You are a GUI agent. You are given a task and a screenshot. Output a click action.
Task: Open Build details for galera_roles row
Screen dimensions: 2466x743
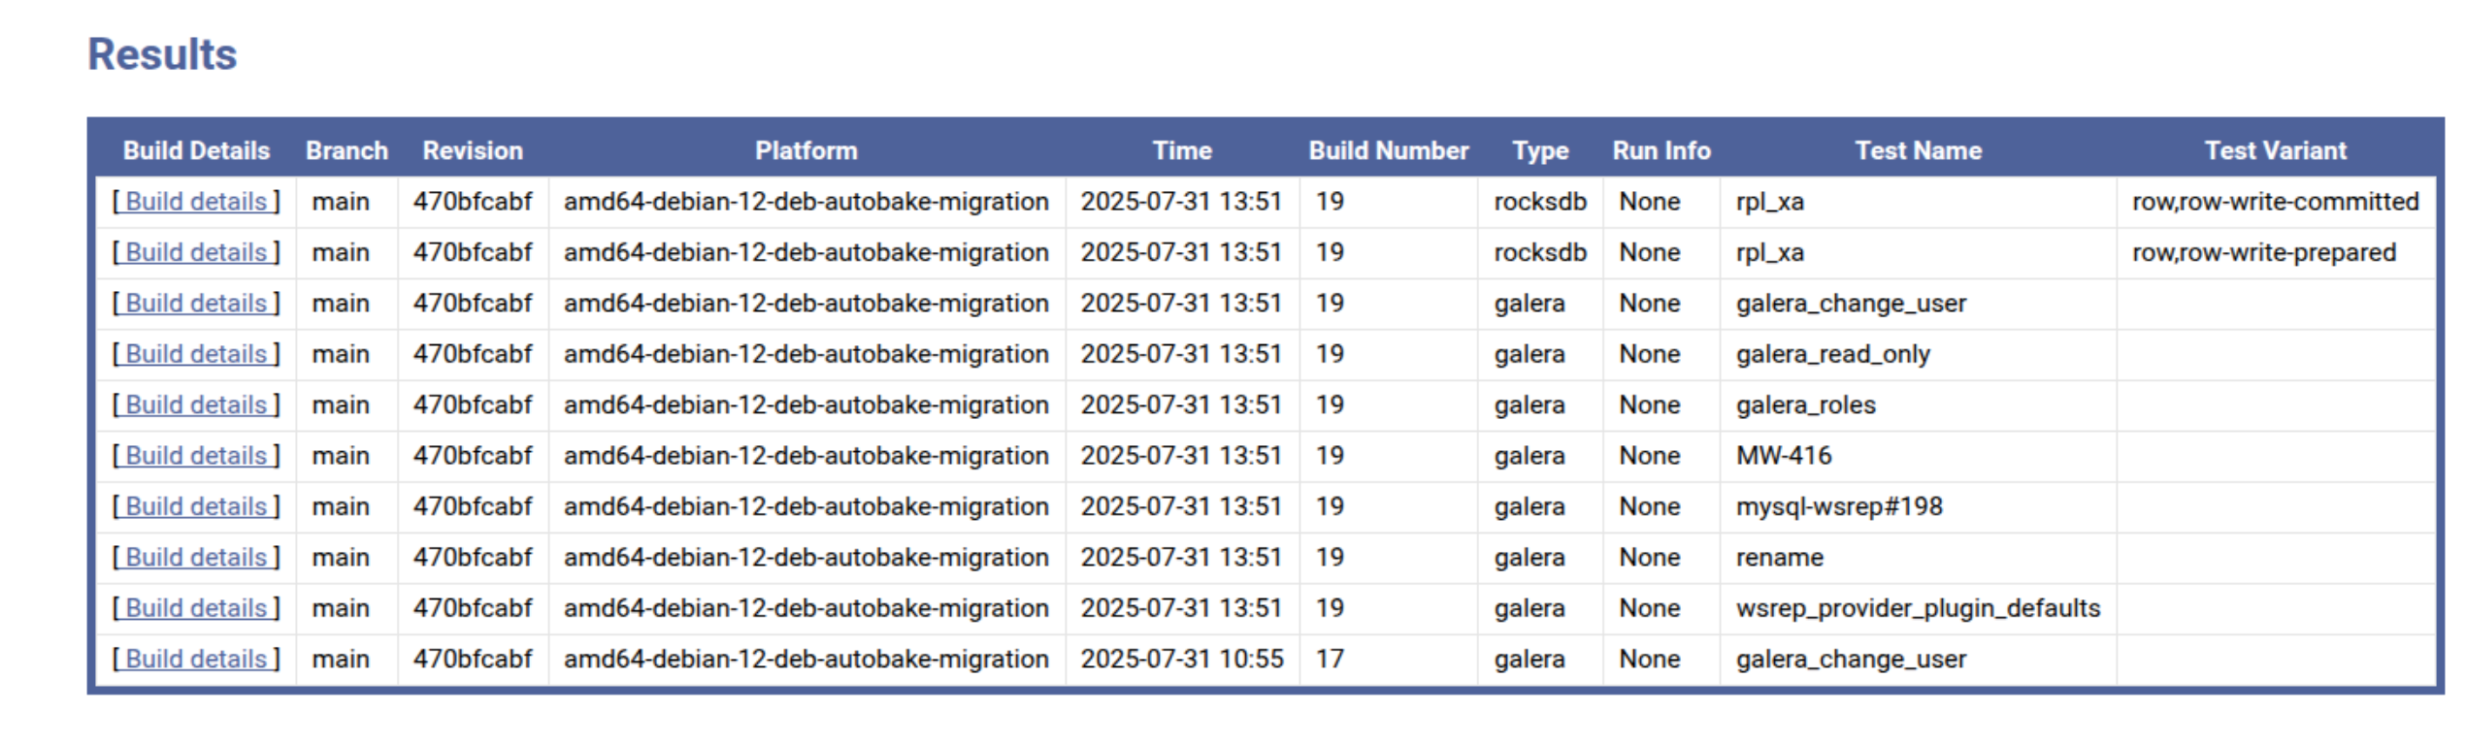click(196, 404)
